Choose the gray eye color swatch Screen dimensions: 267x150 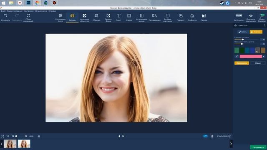[x=258, y=50]
